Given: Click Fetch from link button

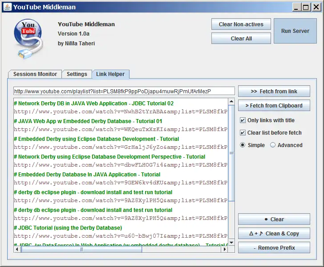Looking at the screenshot, I should [274, 91].
